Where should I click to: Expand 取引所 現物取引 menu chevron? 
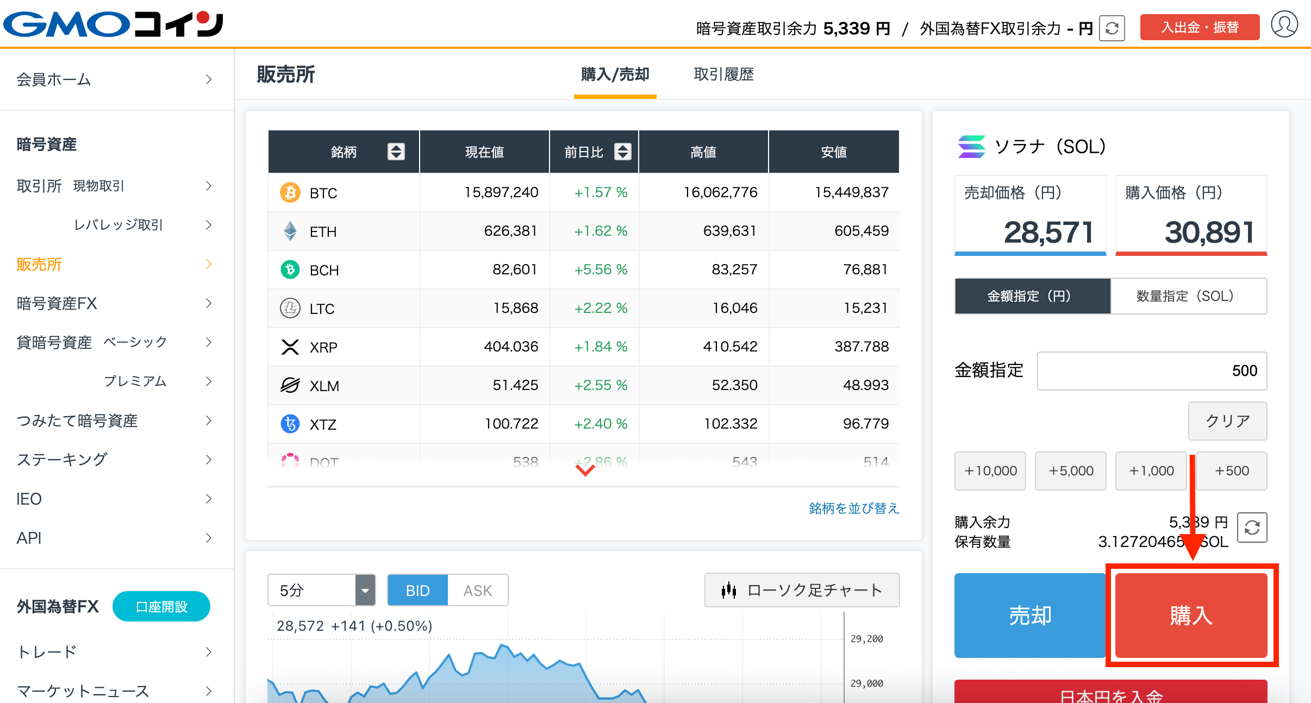point(209,186)
